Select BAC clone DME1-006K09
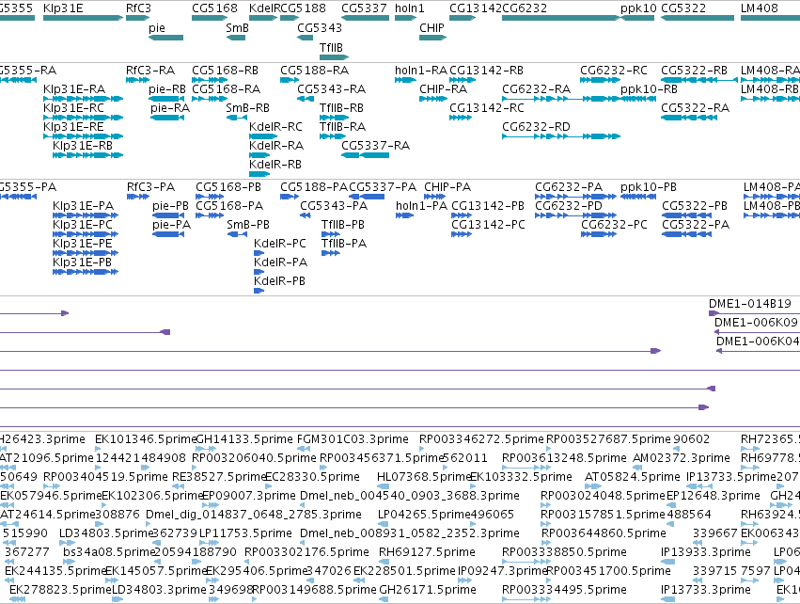Image resolution: width=800 pixels, height=604 pixels. click(757, 332)
